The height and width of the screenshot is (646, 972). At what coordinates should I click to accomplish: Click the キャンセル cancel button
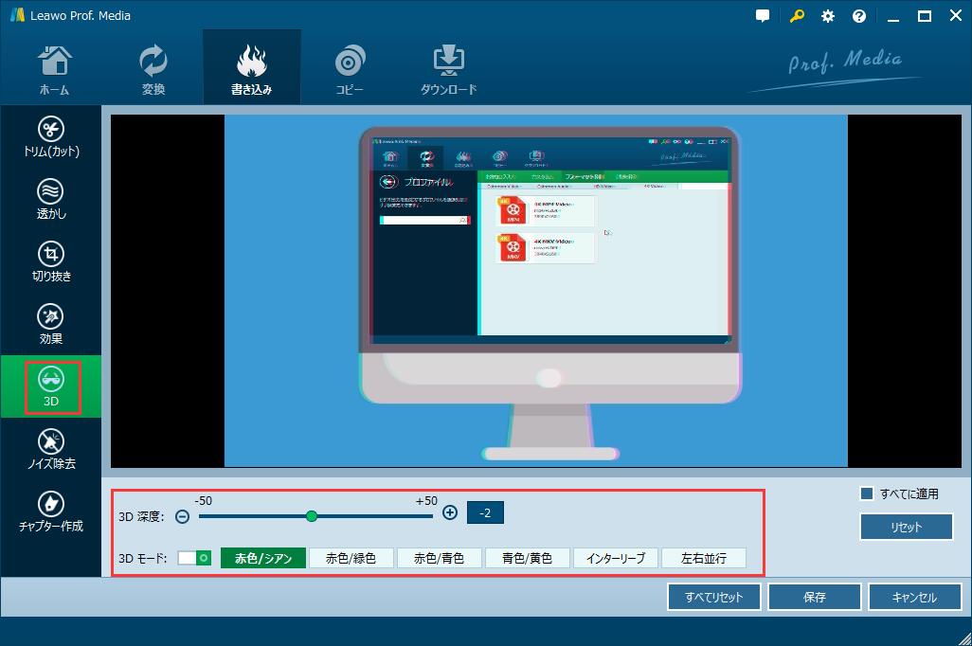(x=915, y=597)
